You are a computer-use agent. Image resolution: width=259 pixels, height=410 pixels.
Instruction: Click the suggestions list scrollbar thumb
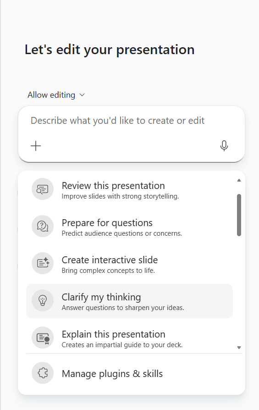(239, 215)
